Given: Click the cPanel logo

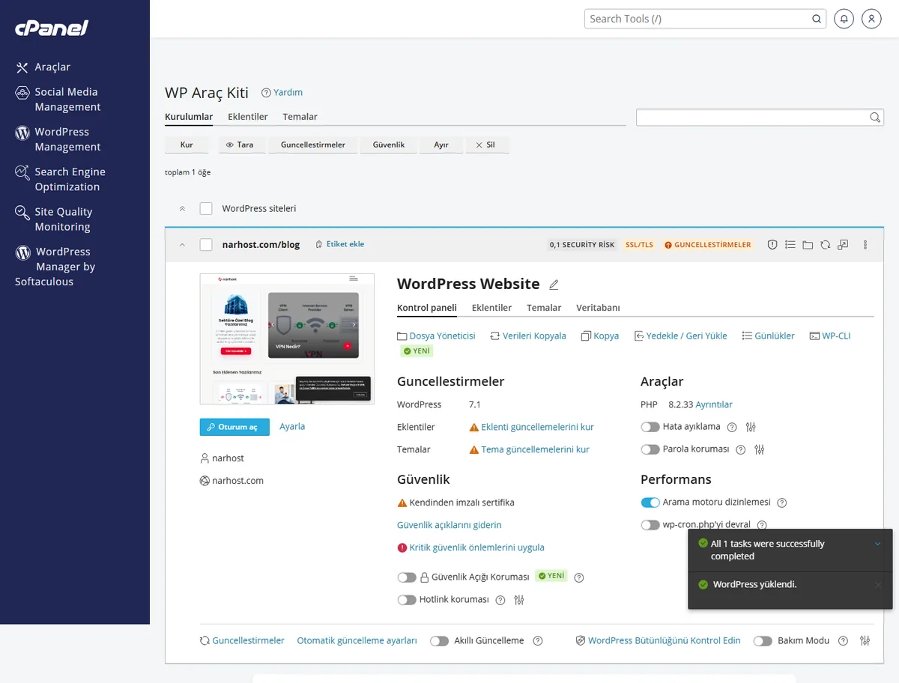Looking at the screenshot, I should [x=52, y=28].
